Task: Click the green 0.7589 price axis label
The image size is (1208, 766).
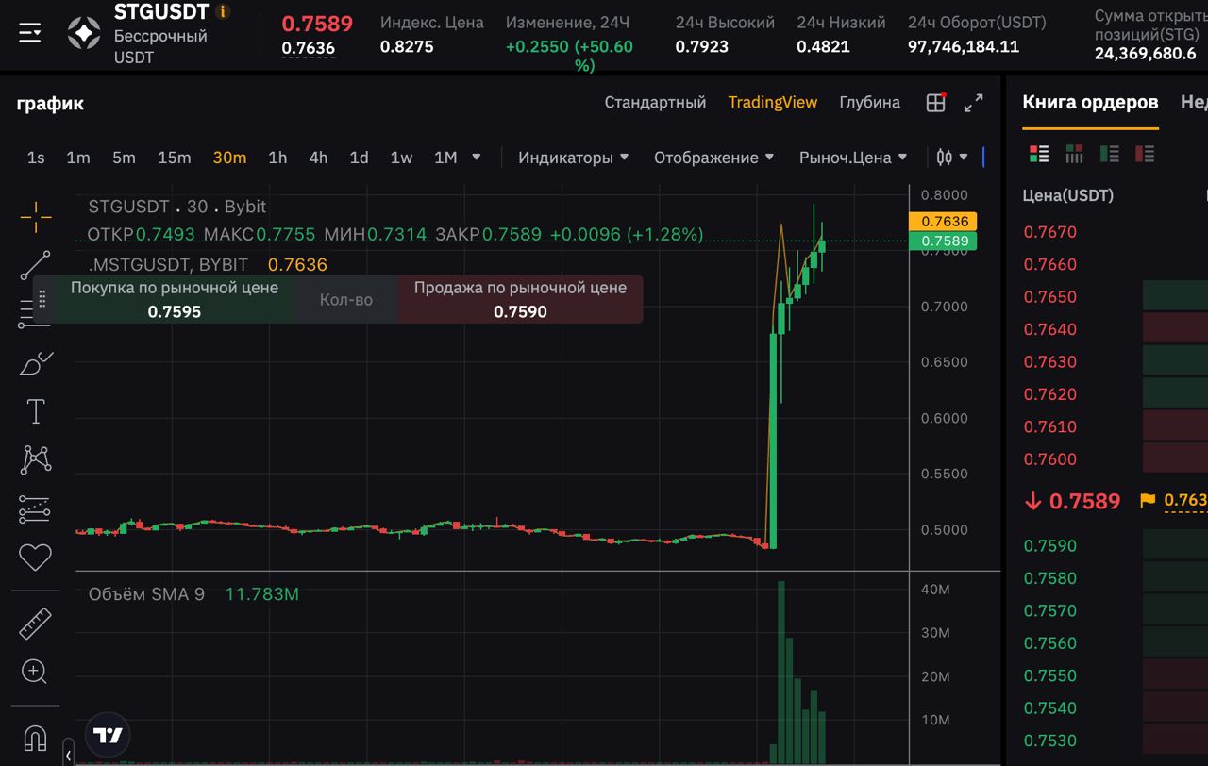Action: click(x=945, y=241)
